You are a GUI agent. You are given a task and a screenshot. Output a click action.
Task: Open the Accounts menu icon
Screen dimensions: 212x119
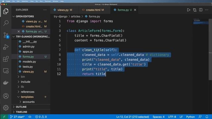6,96
